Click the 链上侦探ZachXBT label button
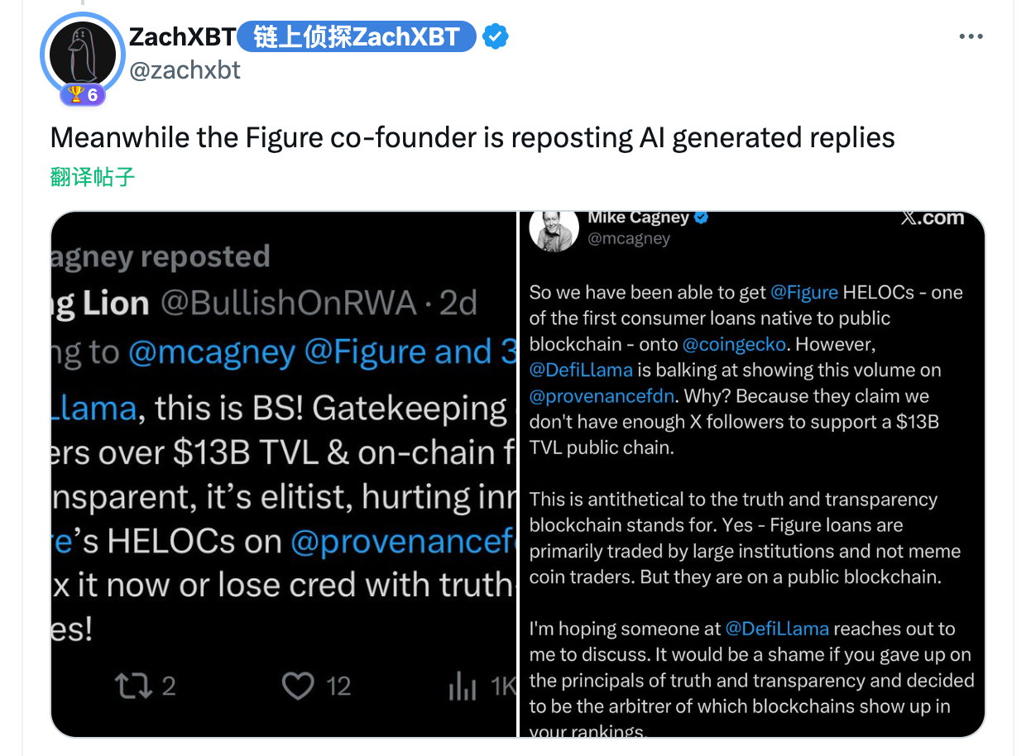 356,36
